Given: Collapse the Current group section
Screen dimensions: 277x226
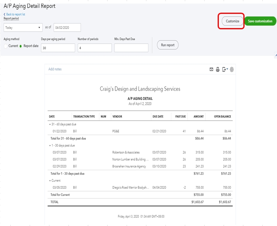Looking at the screenshot, I should point(50,180).
